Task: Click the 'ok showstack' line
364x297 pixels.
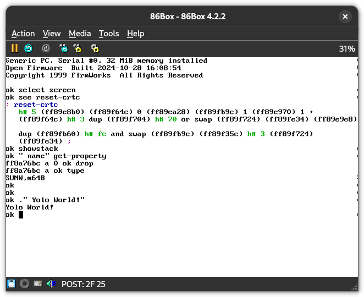Action: 32,148
